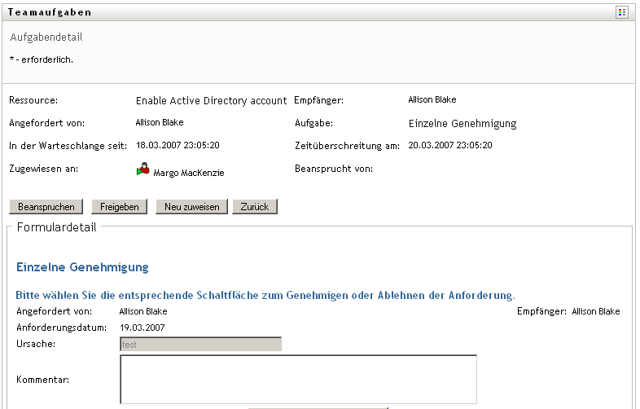Click the 'Aufgabendetail' heading

coord(46,37)
